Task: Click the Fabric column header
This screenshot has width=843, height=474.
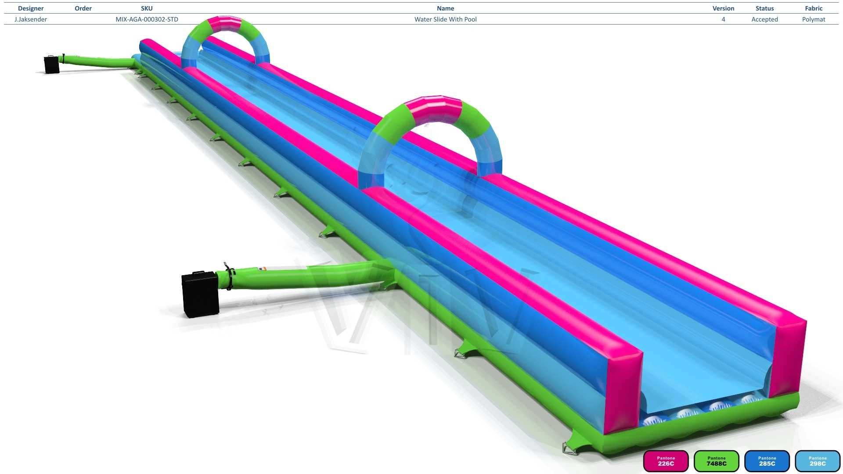Action: [814, 8]
